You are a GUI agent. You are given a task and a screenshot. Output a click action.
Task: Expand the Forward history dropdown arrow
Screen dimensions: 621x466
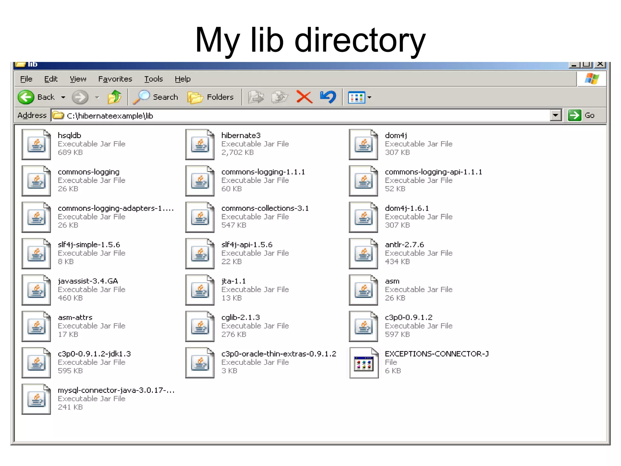pos(97,97)
